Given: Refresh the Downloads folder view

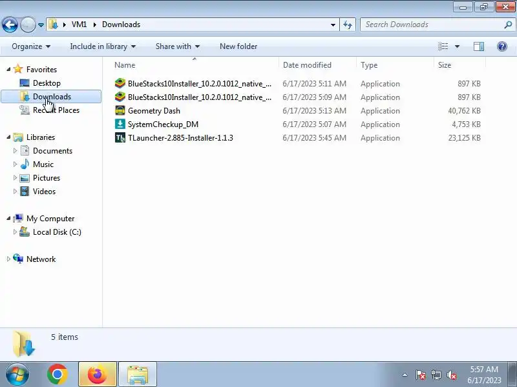Looking at the screenshot, I should tap(348, 25).
